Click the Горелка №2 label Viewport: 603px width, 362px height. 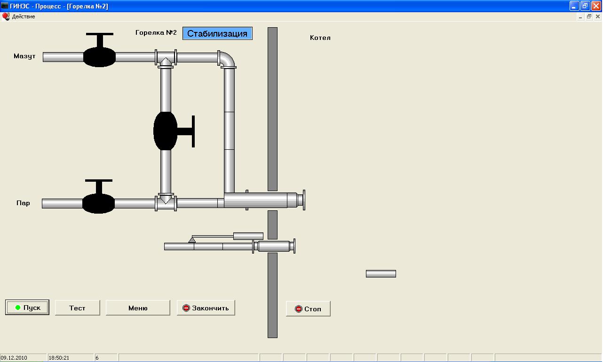pos(156,33)
